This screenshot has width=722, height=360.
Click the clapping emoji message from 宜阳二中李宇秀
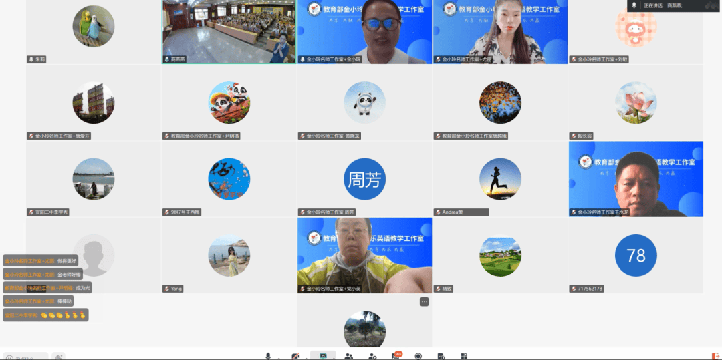pyautogui.click(x=45, y=315)
